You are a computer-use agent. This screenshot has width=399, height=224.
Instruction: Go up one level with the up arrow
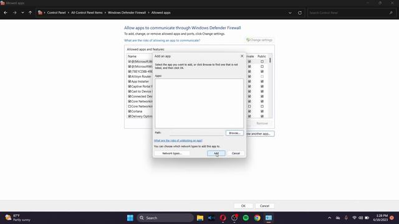click(31, 12)
